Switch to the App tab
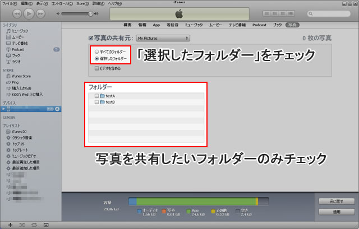The image size is (359, 229). pyautogui.click(x=157, y=25)
